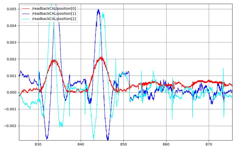Select the /readbackCAL/position[0] legend label

point(54,8)
